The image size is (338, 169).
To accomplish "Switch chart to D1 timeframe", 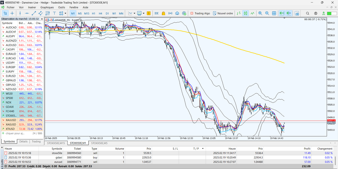I will point(107,13).
